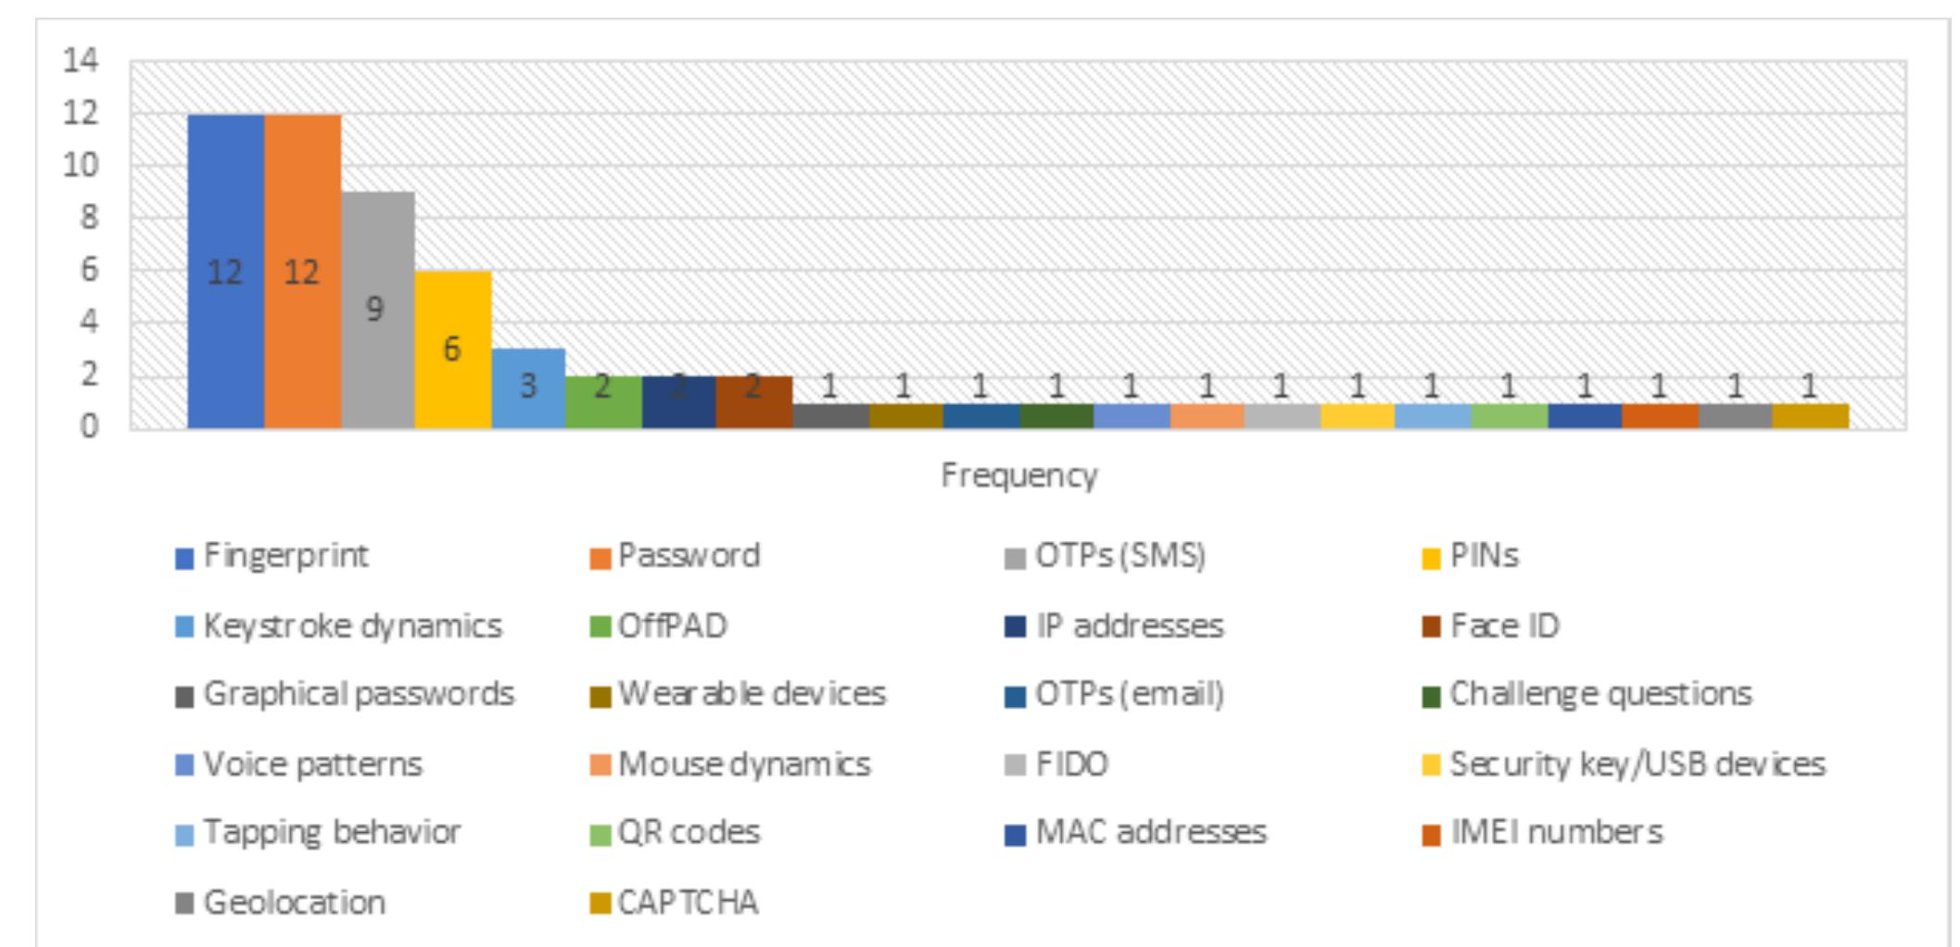
Task: Click the Geolocation legend entry
Action: click(280, 903)
